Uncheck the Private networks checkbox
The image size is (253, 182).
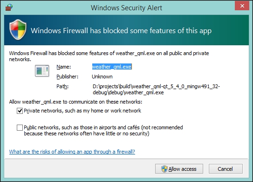tap(20, 111)
